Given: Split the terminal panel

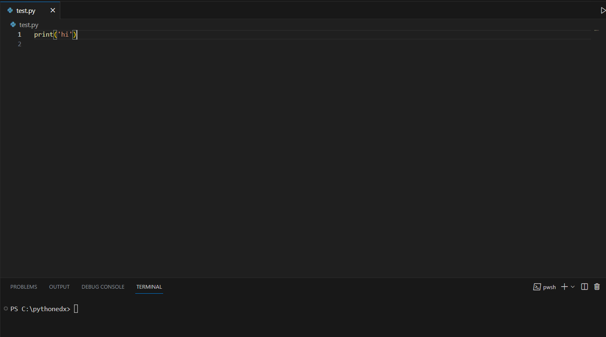Looking at the screenshot, I should click(x=584, y=287).
